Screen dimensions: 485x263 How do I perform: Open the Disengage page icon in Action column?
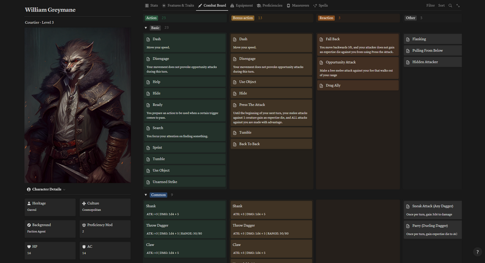tap(148, 59)
